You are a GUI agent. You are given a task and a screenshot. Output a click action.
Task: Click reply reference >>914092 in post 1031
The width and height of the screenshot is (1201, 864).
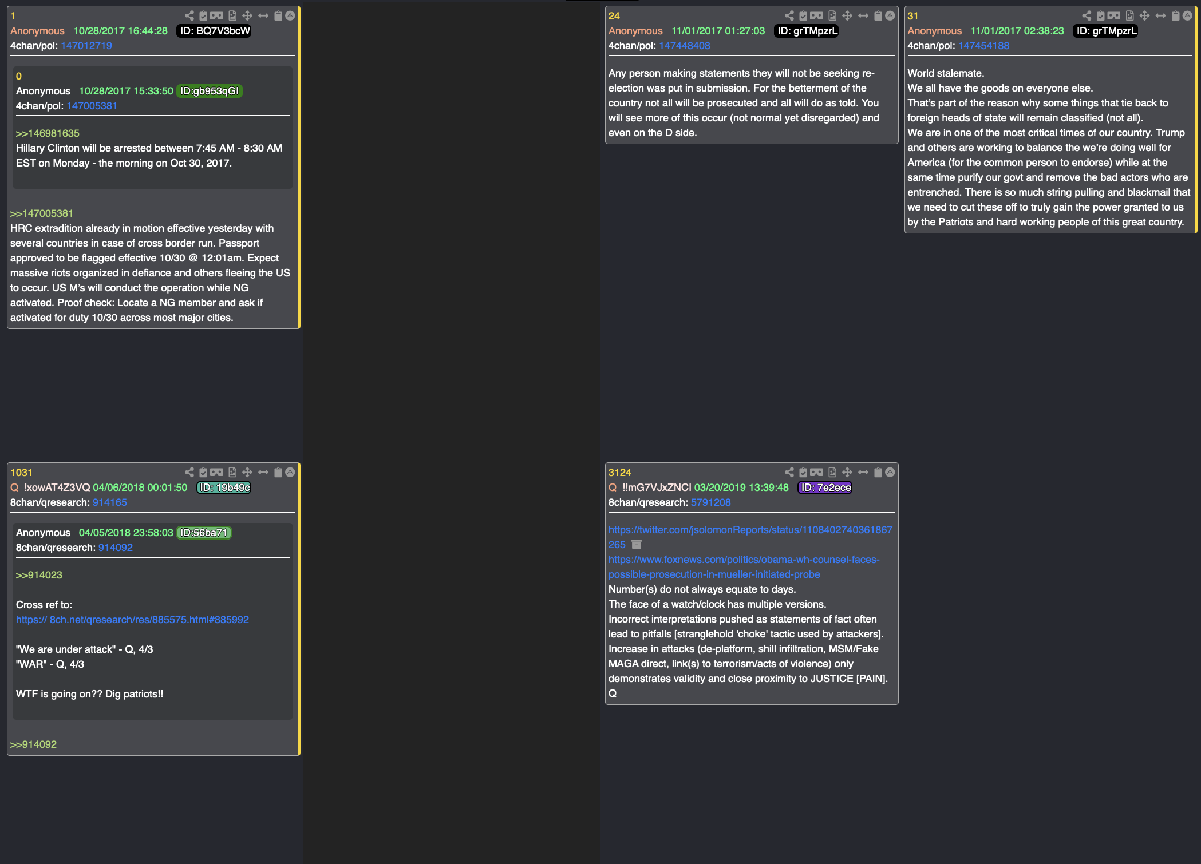pyautogui.click(x=33, y=744)
